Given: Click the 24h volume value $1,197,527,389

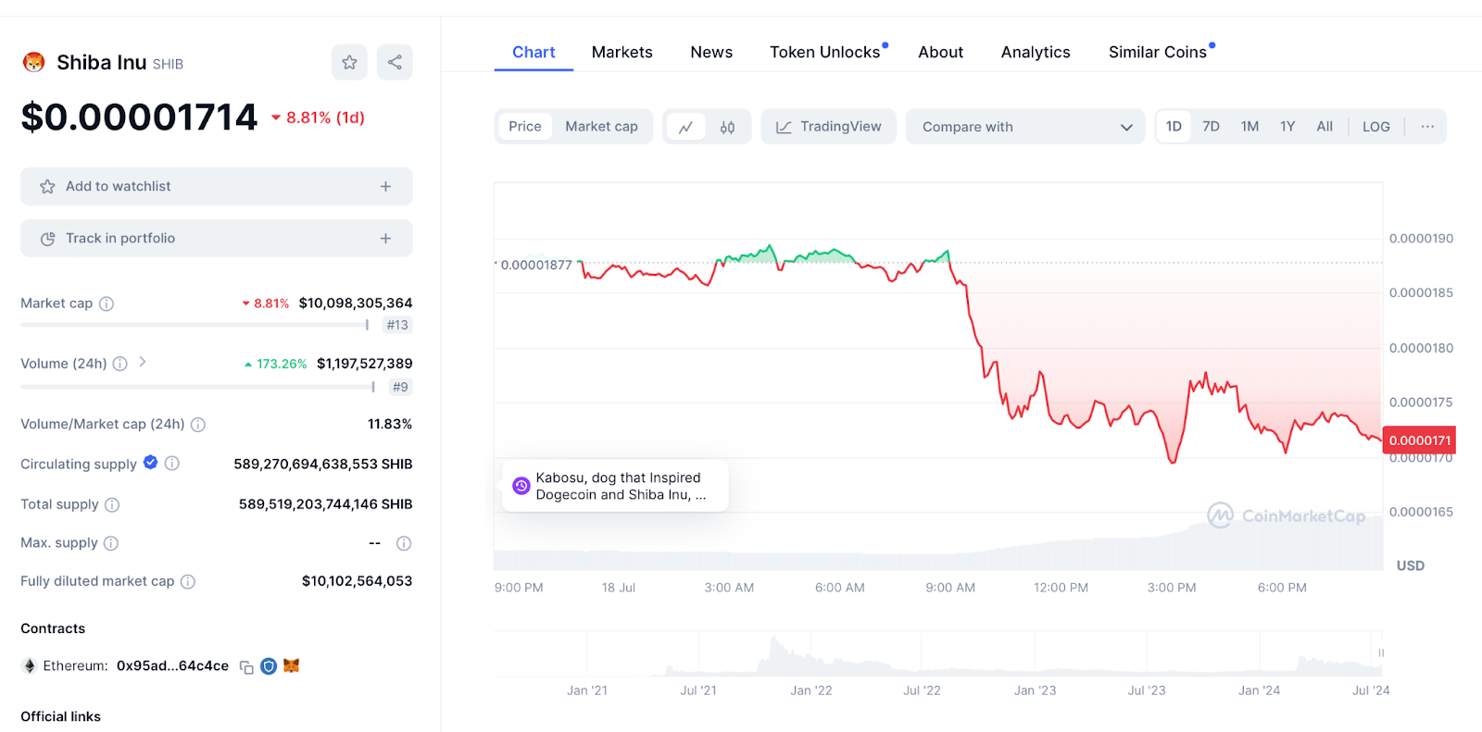Looking at the screenshot, I should [365, 364].
